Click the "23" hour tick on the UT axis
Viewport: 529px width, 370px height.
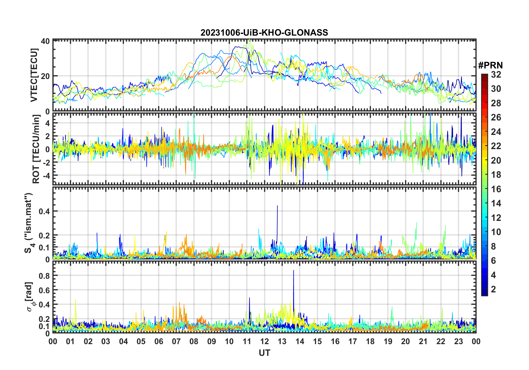tap(458, 341)
